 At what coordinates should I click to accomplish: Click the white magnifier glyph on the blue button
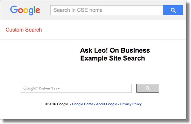click(173, 10)
